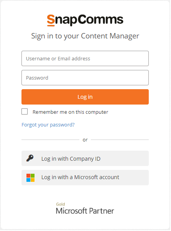Click the Remember me on this computer label
171x231 pixels.
(x=71, y=112)
